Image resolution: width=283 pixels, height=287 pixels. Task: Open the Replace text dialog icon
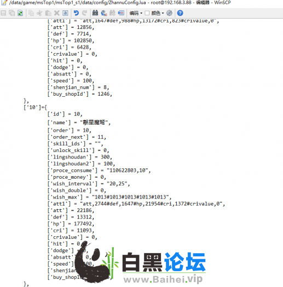(x=104, y=13)
